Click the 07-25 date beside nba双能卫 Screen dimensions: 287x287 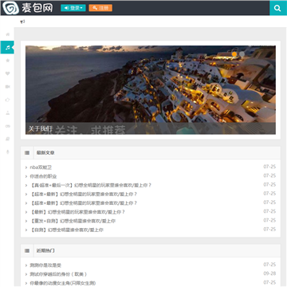[x=269, y=167]
